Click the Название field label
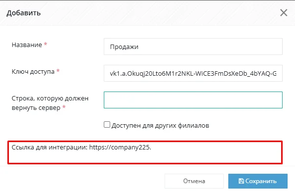Viewport: 295px width, 195px height. coord(27,45)
